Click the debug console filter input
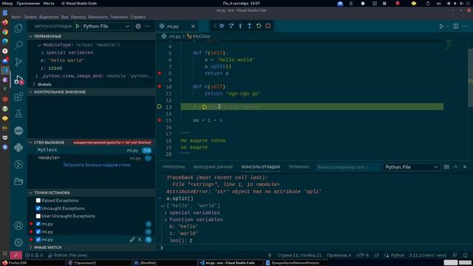The width and height of the screenshot is (473, 266). click(348, 167)
